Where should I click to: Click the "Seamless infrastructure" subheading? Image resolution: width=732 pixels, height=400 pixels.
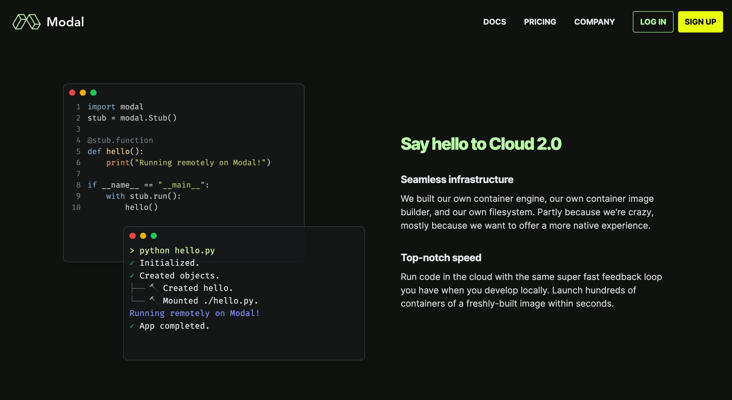pyautogui.click(x=457, y=180)
